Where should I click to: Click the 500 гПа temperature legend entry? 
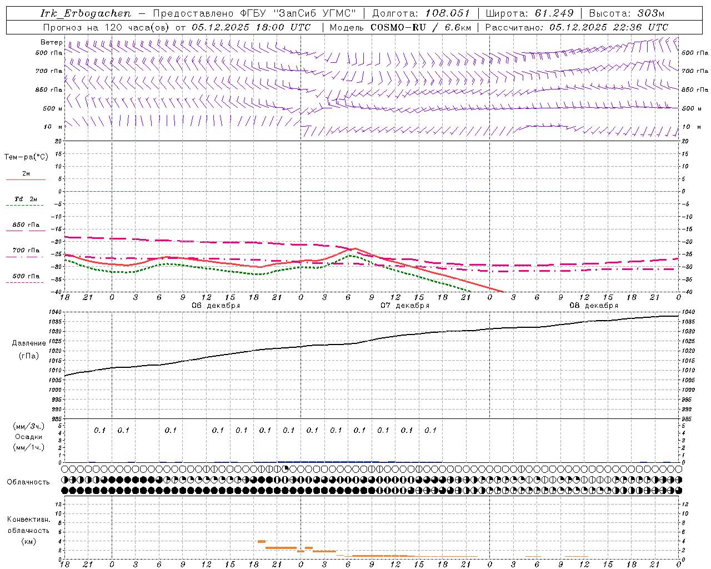[x=26, y=276]
